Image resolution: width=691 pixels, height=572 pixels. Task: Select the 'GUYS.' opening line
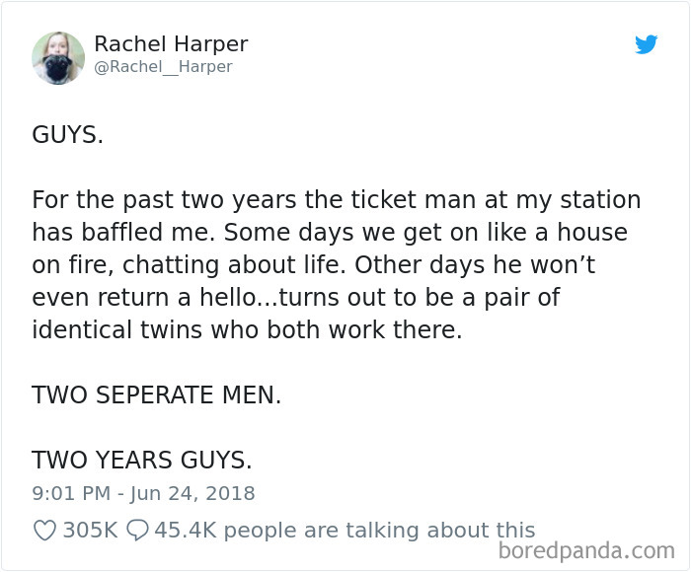tap(67, 135)
